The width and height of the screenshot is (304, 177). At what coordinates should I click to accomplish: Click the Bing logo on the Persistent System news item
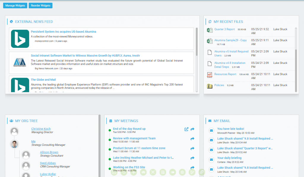[x=20, y=39]
